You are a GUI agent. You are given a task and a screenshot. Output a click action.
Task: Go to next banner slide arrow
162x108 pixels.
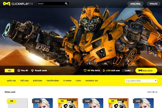click(x=158, y=35)
